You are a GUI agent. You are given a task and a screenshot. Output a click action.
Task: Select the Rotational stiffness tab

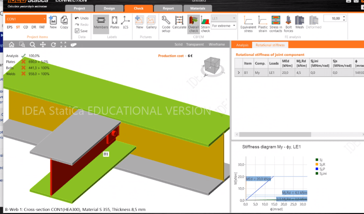(270, 45)
